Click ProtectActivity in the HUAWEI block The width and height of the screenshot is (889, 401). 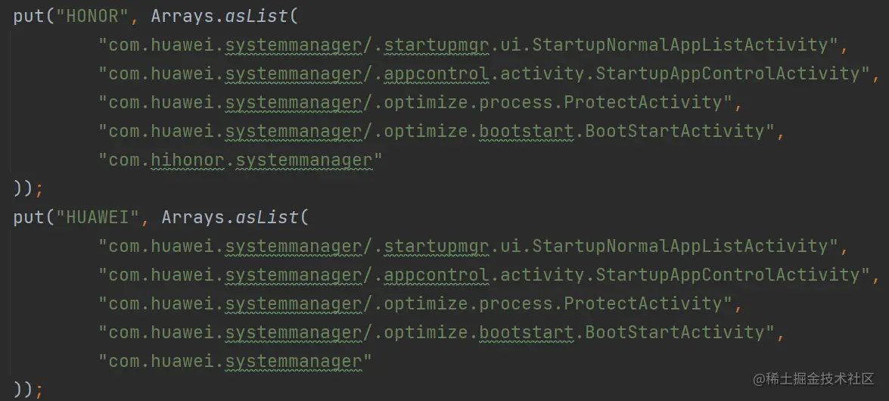643,303
